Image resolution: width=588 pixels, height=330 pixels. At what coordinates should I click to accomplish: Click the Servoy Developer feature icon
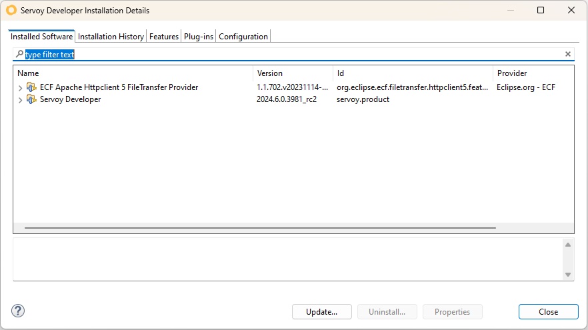(x=31, y=99)
